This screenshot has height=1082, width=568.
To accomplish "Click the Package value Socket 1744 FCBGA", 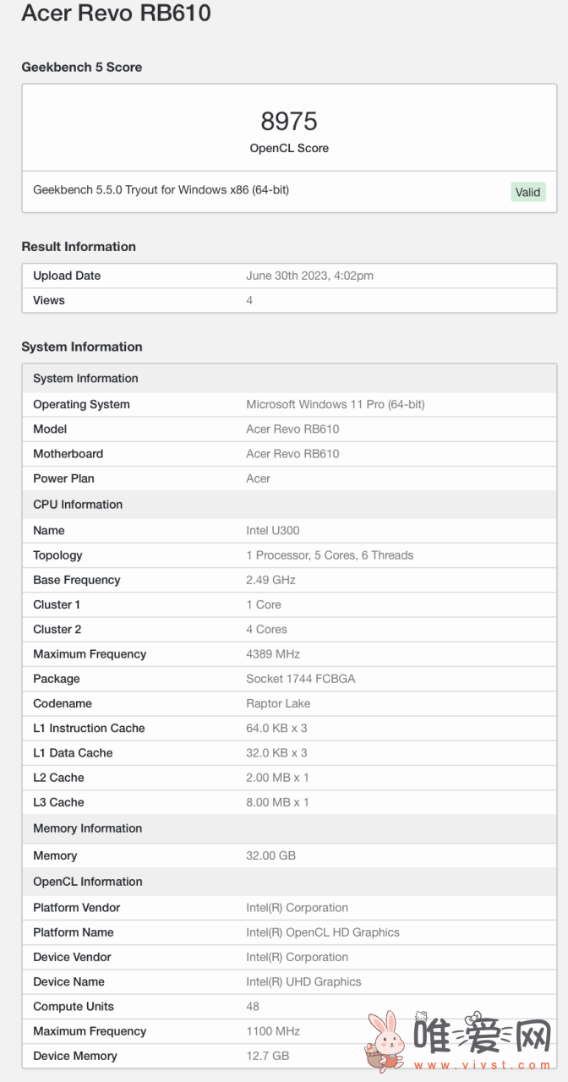I will [300, 679].
